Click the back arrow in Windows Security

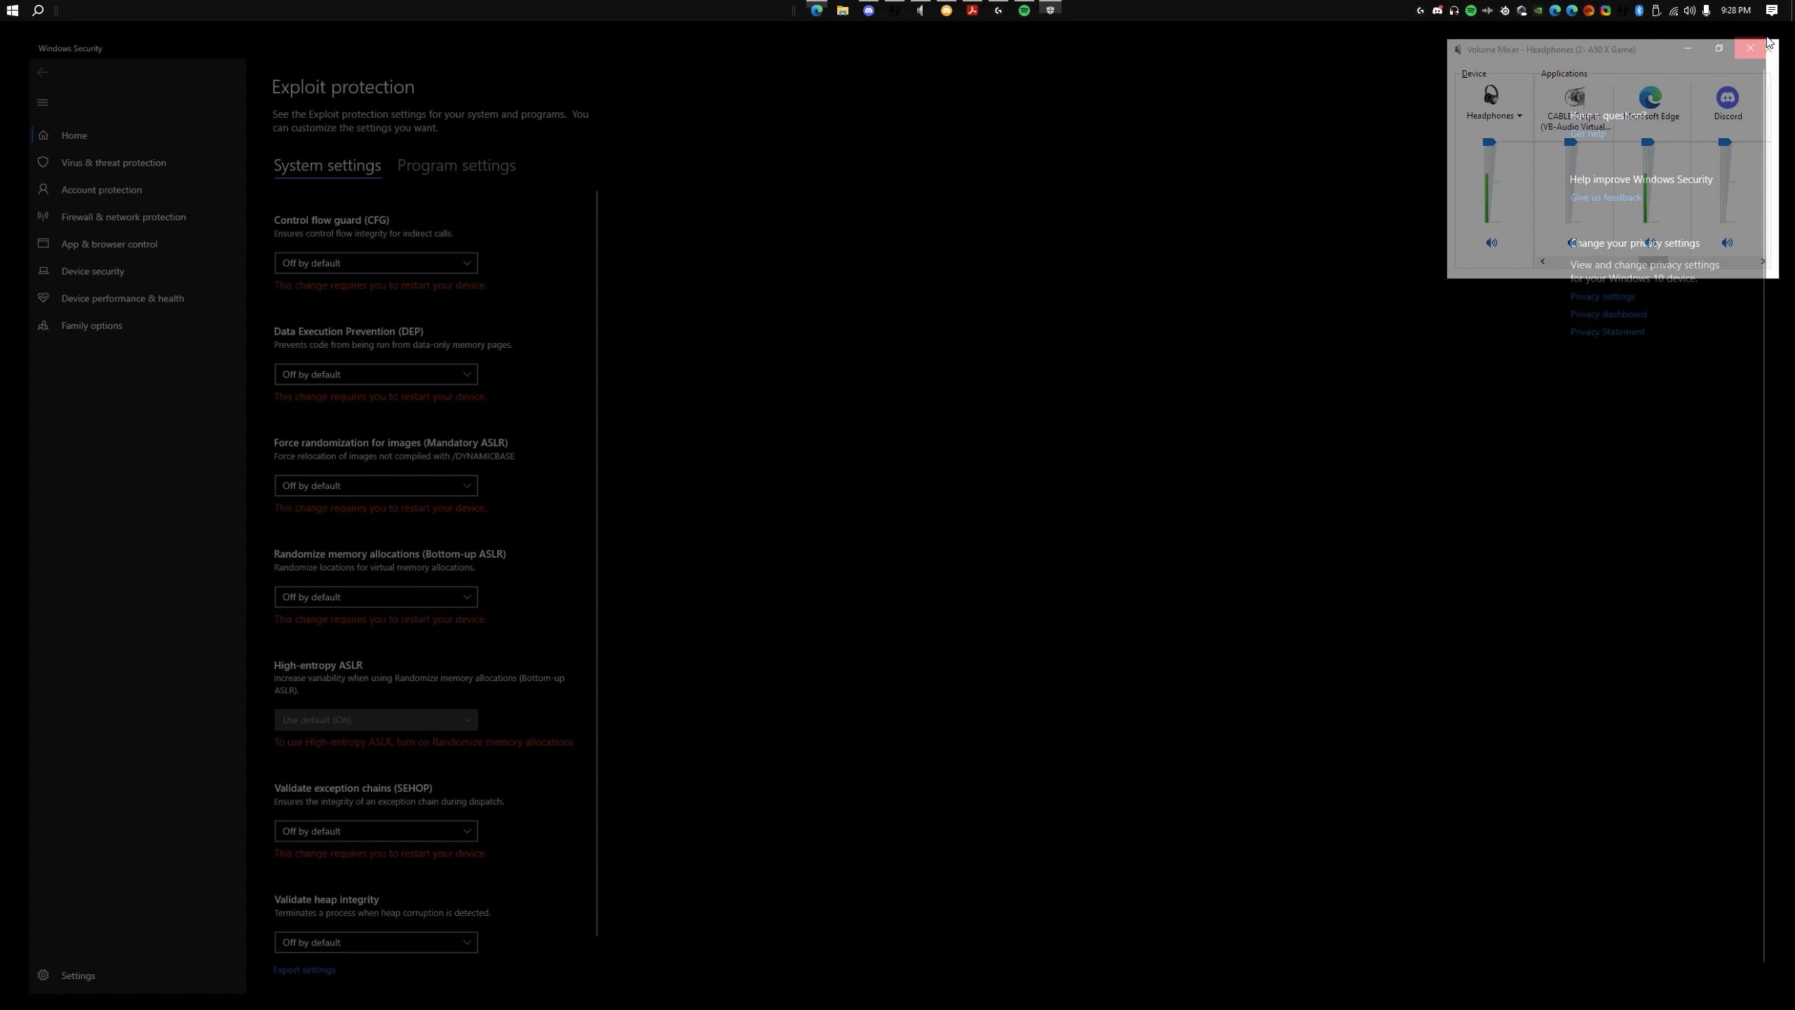point(42,72)
